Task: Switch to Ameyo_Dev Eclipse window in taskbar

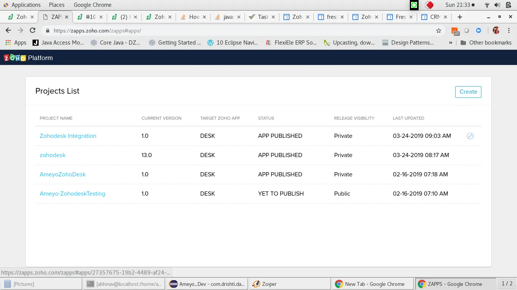Action: [207, 284]
